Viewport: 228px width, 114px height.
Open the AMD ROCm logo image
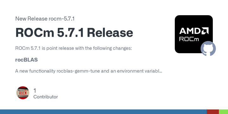click(x=194, y=34)
